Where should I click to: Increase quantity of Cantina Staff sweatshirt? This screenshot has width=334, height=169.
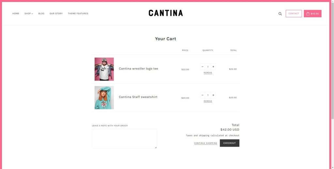tap(213, 95)
